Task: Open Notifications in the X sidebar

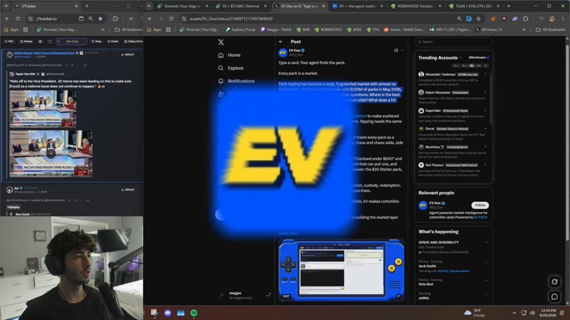Action: click(x=236, y=81)
